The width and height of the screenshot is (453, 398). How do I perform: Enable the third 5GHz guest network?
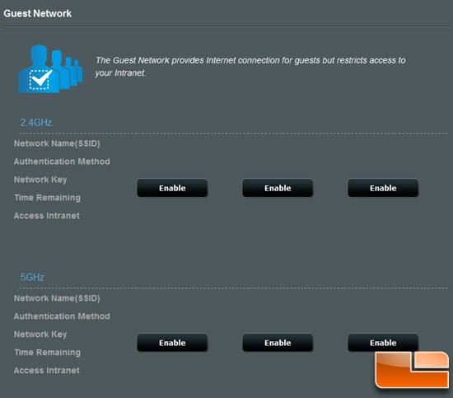pos(383,343)
